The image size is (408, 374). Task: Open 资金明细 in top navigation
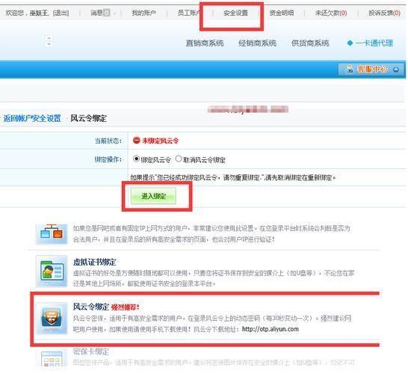(x=282, y=13)
